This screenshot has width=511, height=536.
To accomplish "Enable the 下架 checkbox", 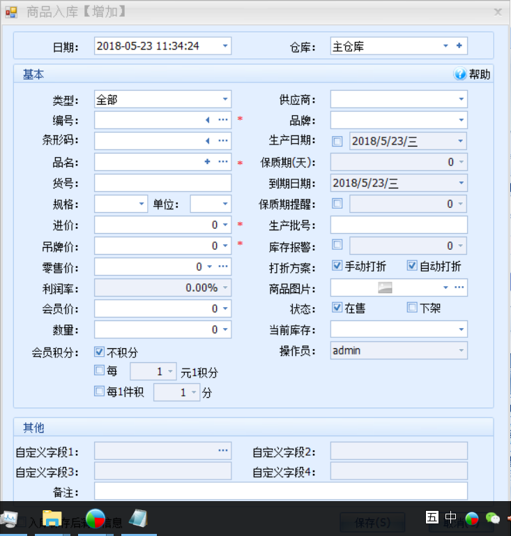I will pyautogui.click(x=412, y=308).
